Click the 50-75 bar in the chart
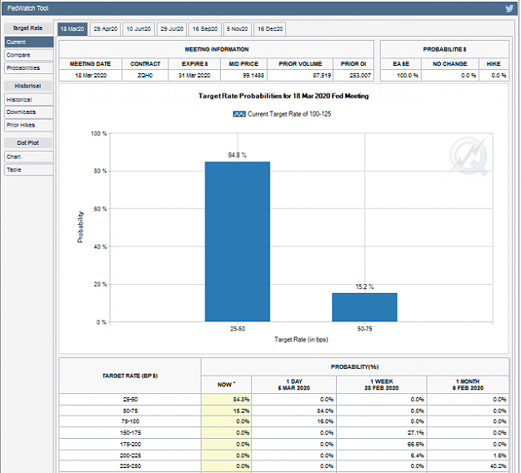Screen dimensions: 521x473 coord(364,307)
